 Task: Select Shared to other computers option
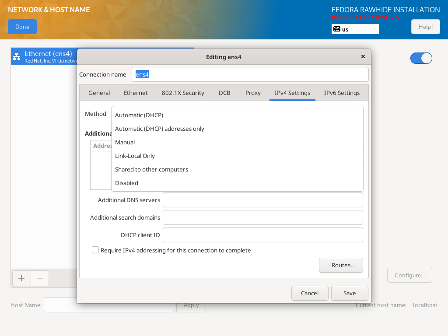(x=237, y=169)
